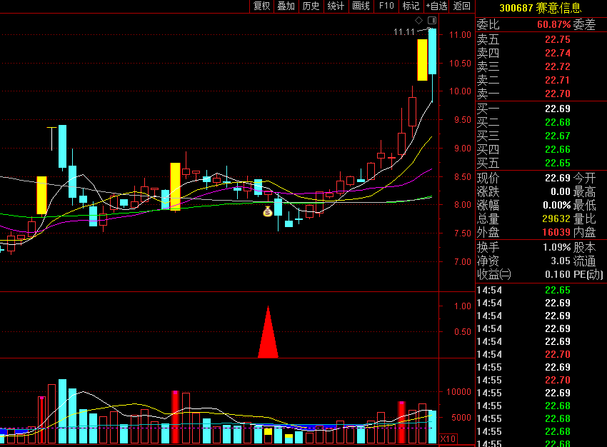This screenshot has width=607, height=447.
Task: Click the 11.11 high price label
Action: point(403,31)
